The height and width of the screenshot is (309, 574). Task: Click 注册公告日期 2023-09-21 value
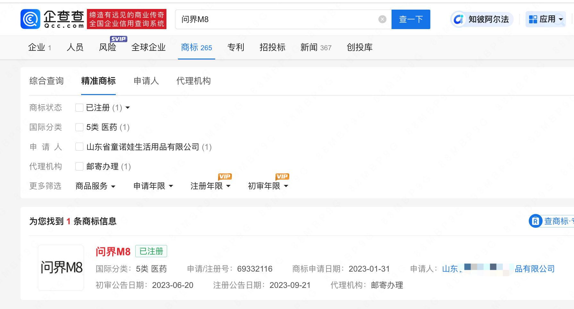coord(290,285)
